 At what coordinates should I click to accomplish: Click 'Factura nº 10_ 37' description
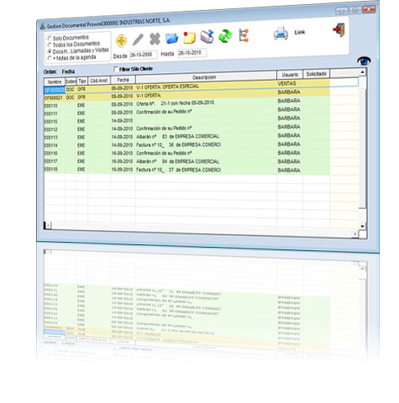click(x=178, y=170)
